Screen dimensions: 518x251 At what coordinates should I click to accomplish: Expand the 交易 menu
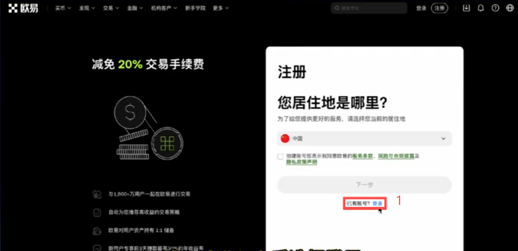pos(111,8)
